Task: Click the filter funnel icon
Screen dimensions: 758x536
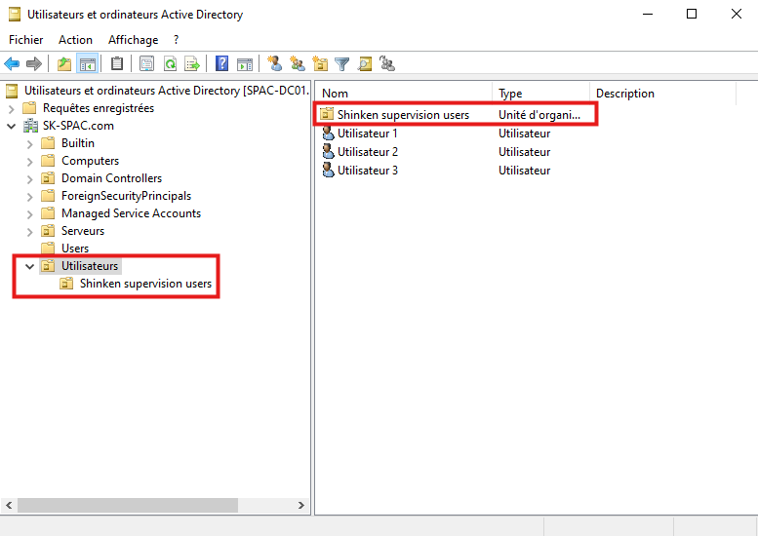Action: tap(342, 64)
